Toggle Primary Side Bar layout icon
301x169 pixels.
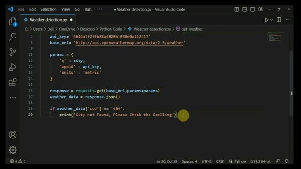click(237, 9)
